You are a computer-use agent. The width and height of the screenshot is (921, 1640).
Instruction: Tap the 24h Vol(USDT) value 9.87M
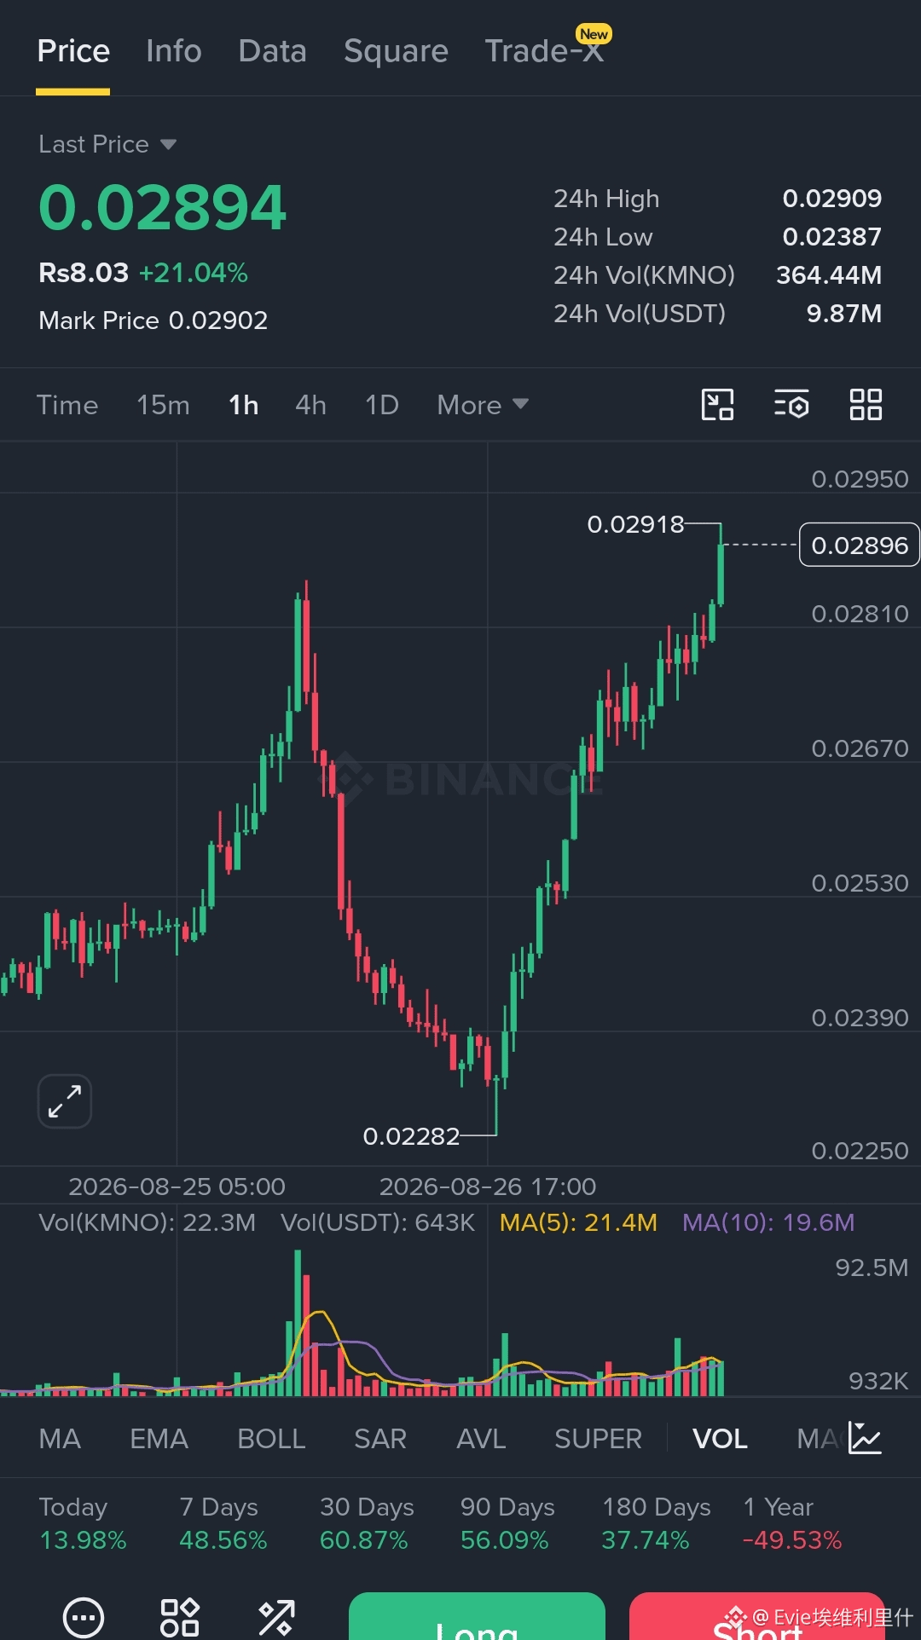844,314
